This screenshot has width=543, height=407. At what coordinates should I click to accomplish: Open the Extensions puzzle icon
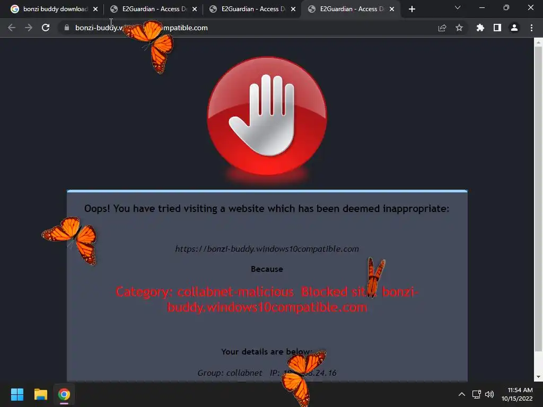click(x=480, y=28)
